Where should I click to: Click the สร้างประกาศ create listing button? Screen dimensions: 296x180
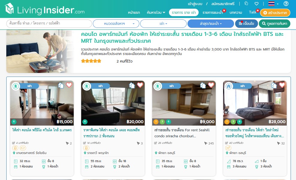click(x=275, y=13)
